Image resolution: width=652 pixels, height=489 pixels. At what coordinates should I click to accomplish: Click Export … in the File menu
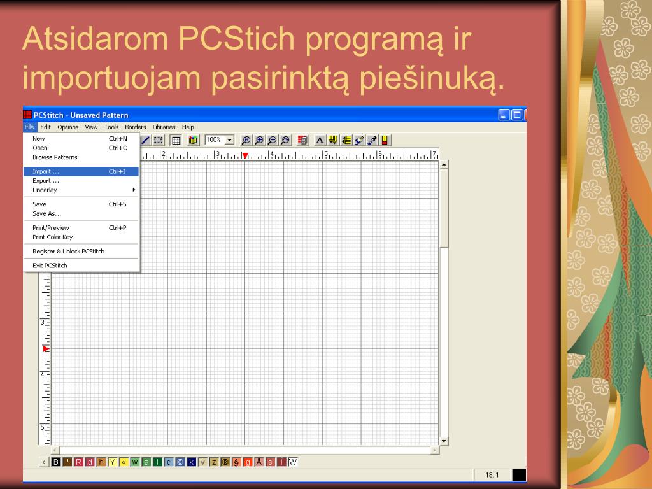pyautogui.click(x=81, y=181)
